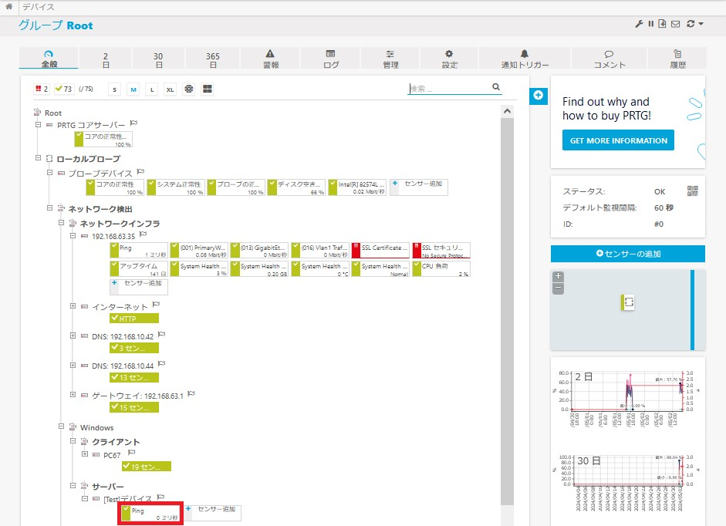Switch to the 全般 overview tab
This screenshot has width=726, height=526.
point(49,59)
